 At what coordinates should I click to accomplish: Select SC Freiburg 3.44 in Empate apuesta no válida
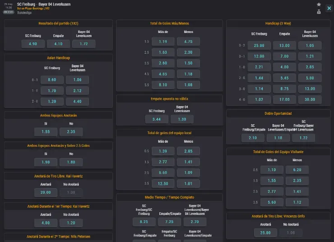[157, 119]
